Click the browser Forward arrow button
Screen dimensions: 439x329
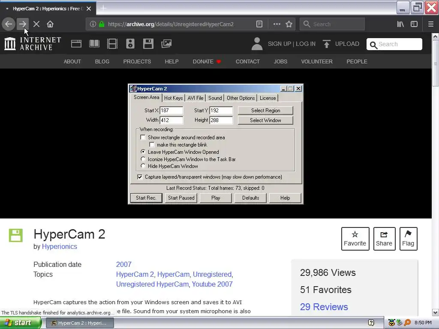tap(22, 24)
